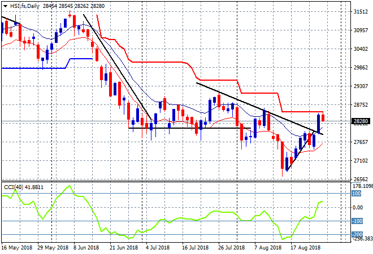The image size is (373, 254).
Task: Click the 17 Aug 2018 date label
Action: point(305,248)
